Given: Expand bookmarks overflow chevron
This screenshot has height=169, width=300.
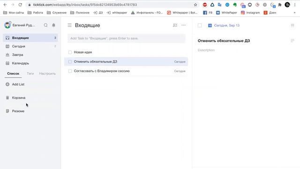Looking at the screenshot, I should tap(294, 13).
